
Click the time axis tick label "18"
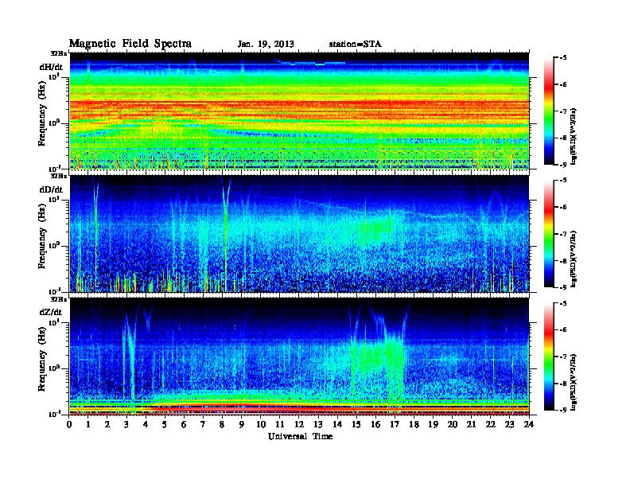(414, 425)
